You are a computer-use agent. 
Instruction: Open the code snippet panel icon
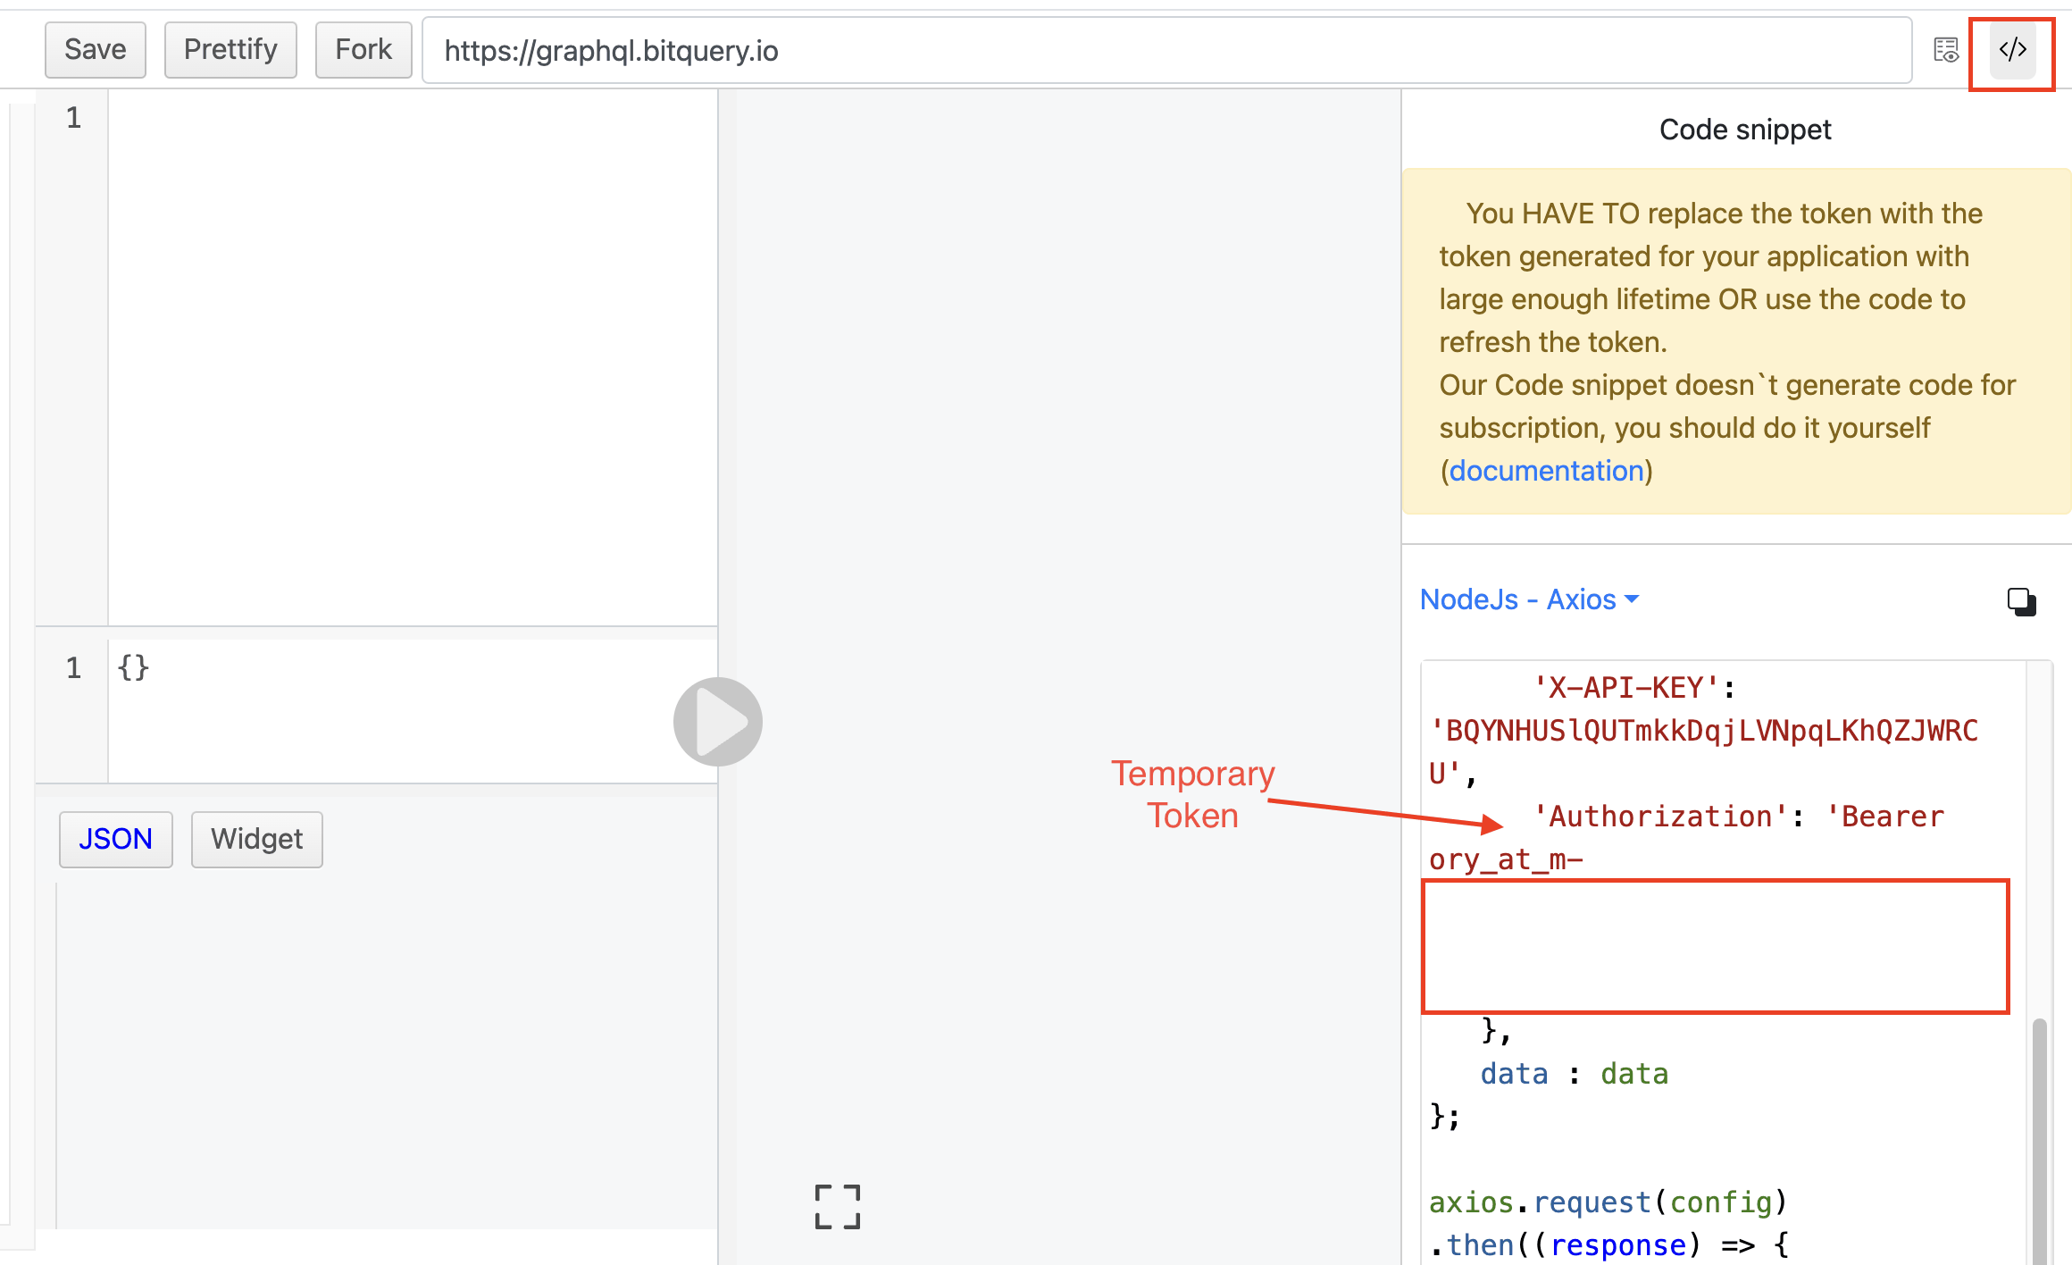pos(2012,50)
